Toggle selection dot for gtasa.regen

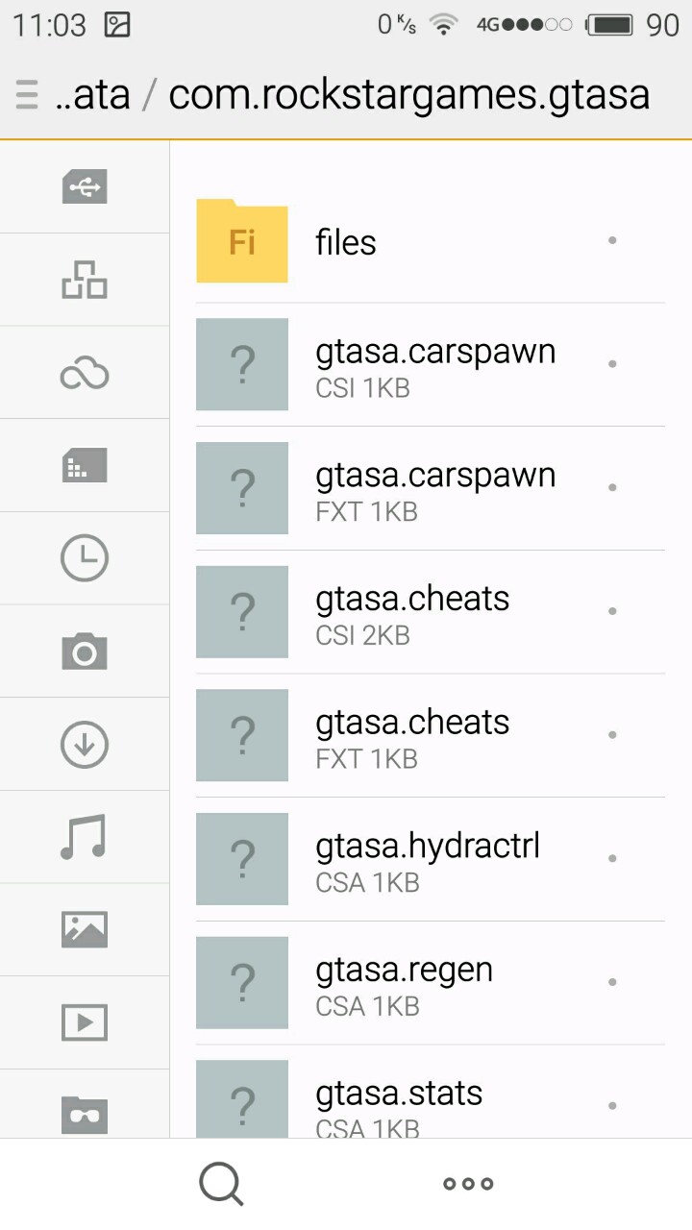(x=612, y=982)
